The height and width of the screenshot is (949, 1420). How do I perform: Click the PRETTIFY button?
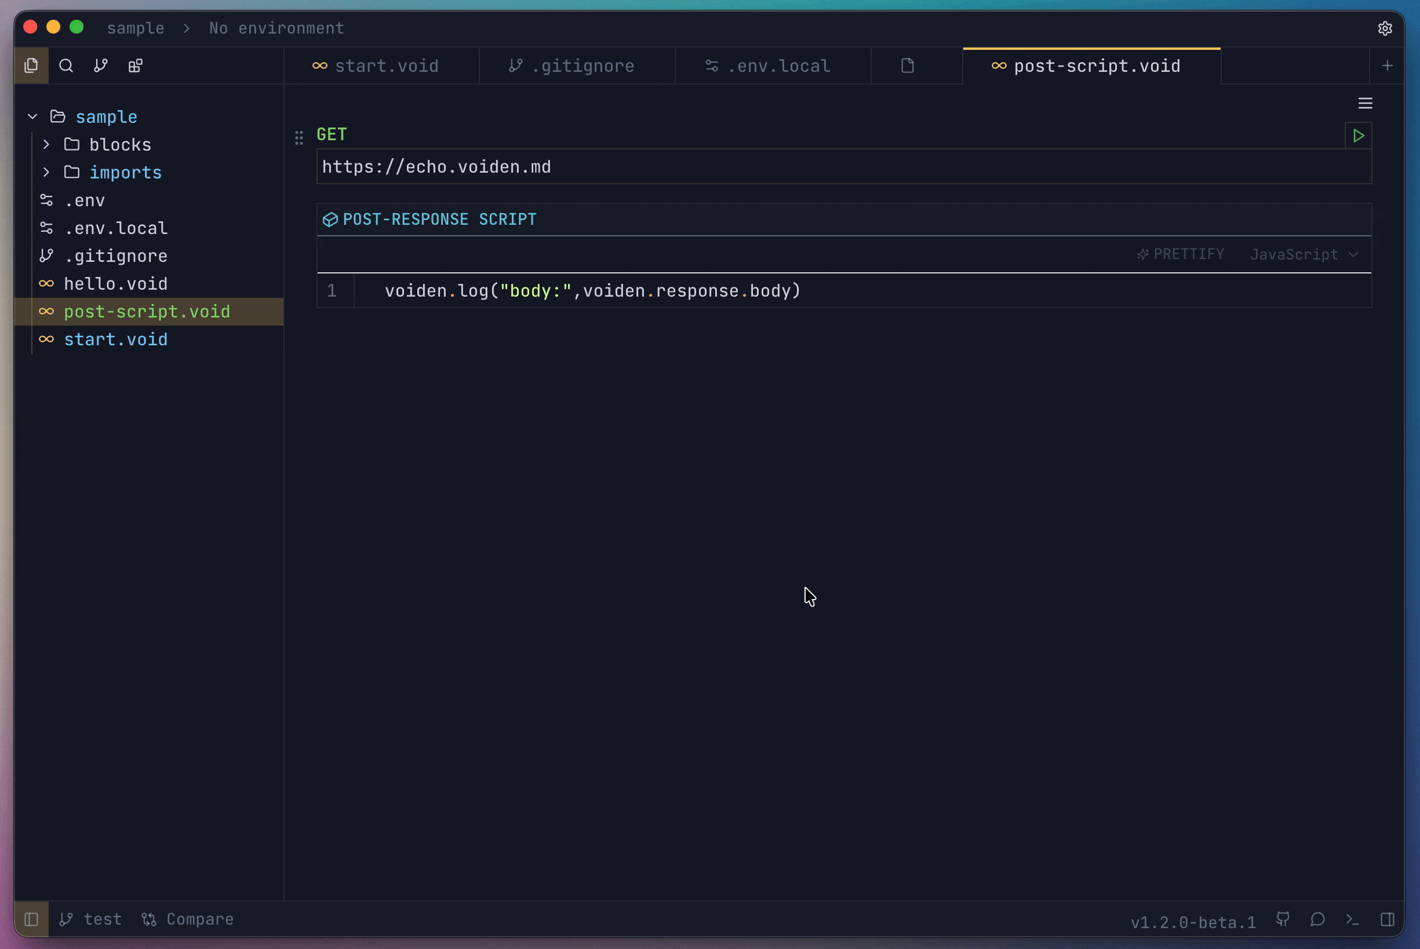(1179, 254)
